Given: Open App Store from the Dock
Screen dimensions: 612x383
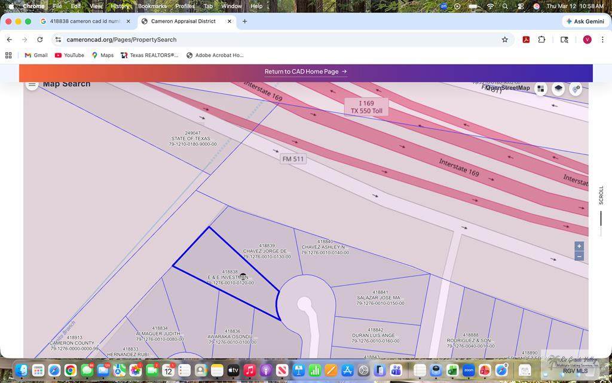Looking at the screenshot, I should point(347,370).
